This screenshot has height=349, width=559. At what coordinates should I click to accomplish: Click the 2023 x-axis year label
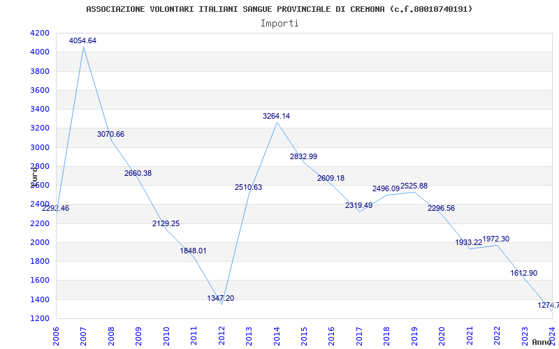coord(525,336)
